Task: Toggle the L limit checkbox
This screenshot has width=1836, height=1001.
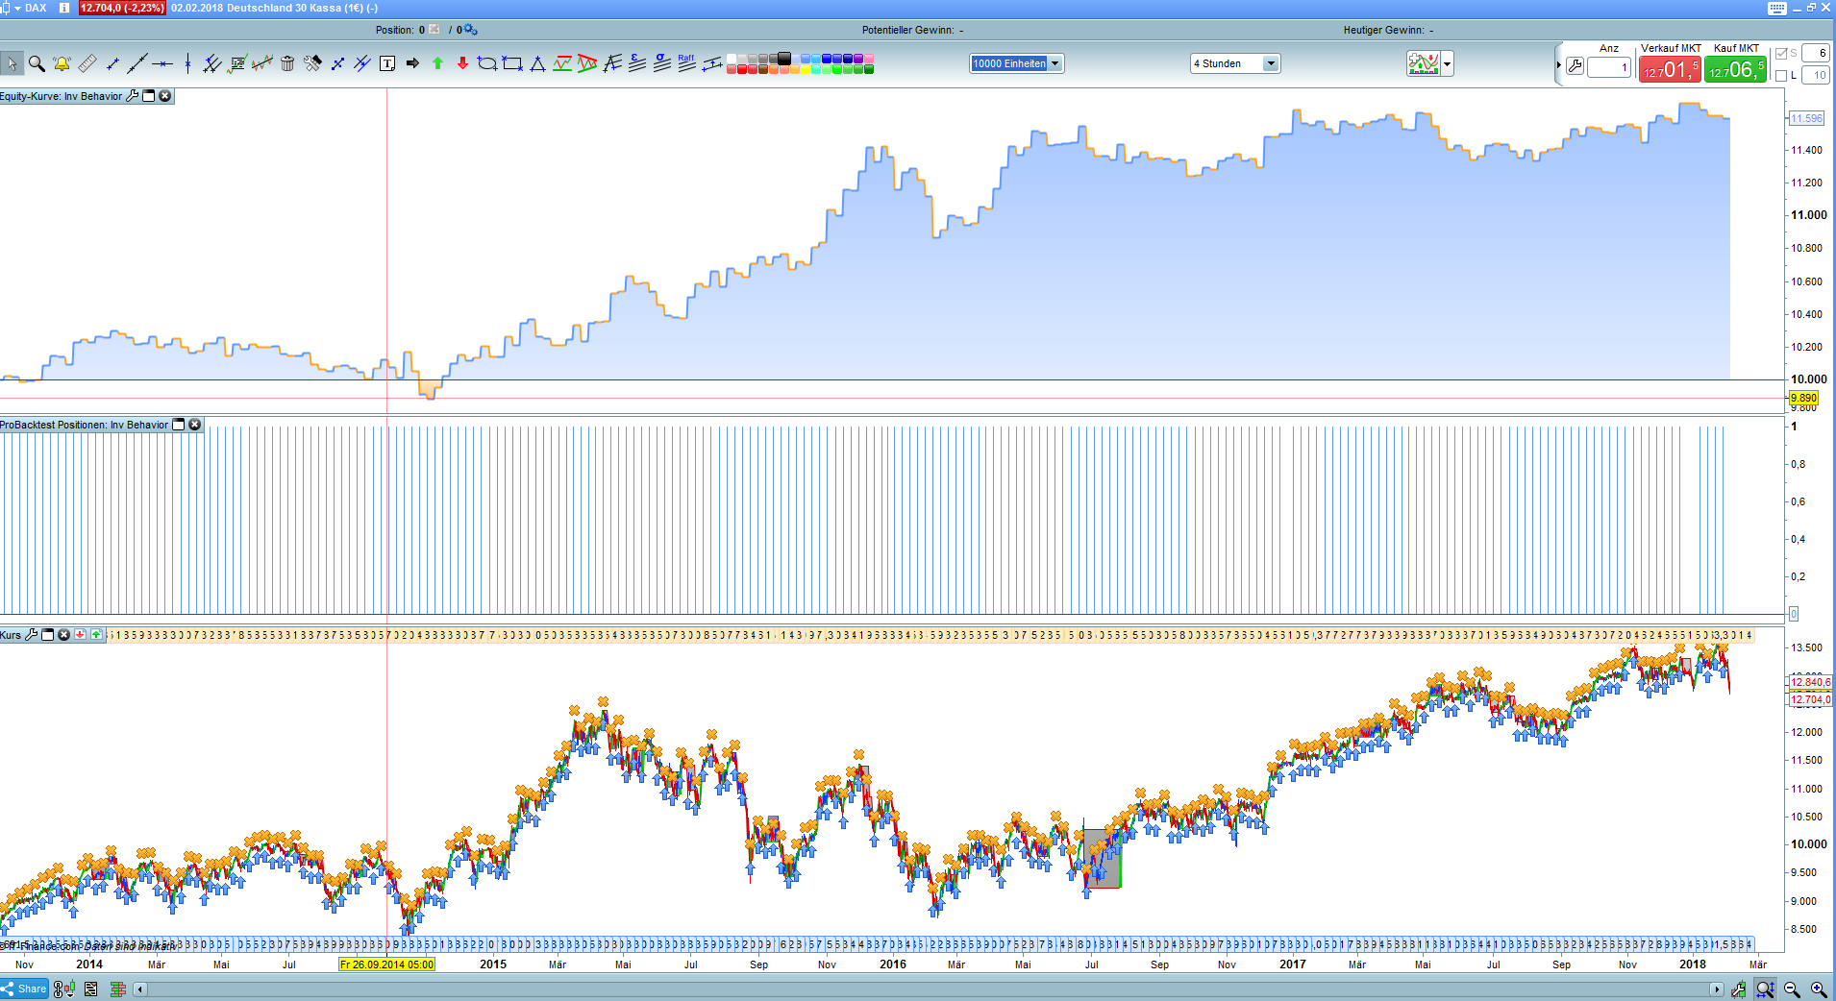Action: click(x=1781, y=76)
